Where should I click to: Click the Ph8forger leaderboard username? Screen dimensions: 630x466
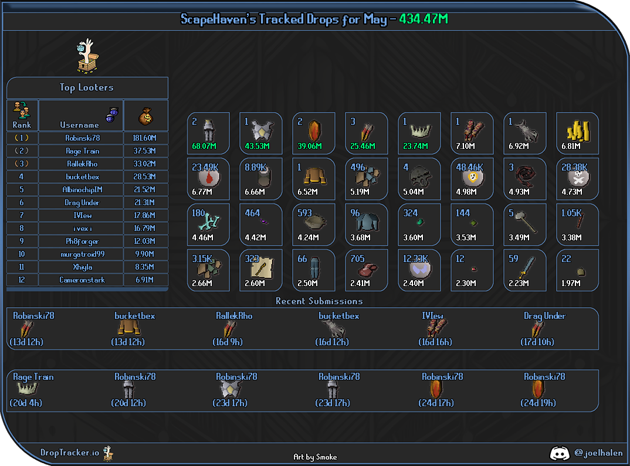coord(82,241)
